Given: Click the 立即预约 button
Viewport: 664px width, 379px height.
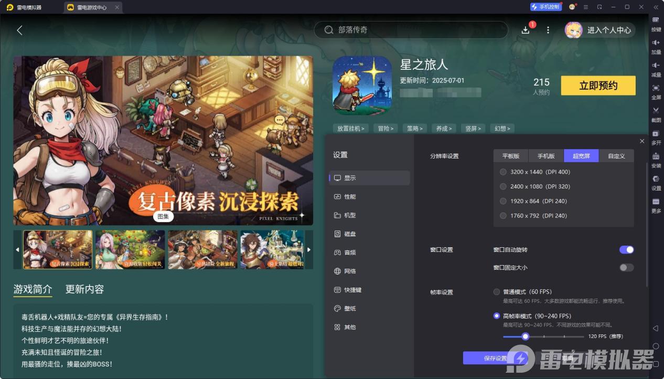Looking at the screenshot, I should coord(598,86).
